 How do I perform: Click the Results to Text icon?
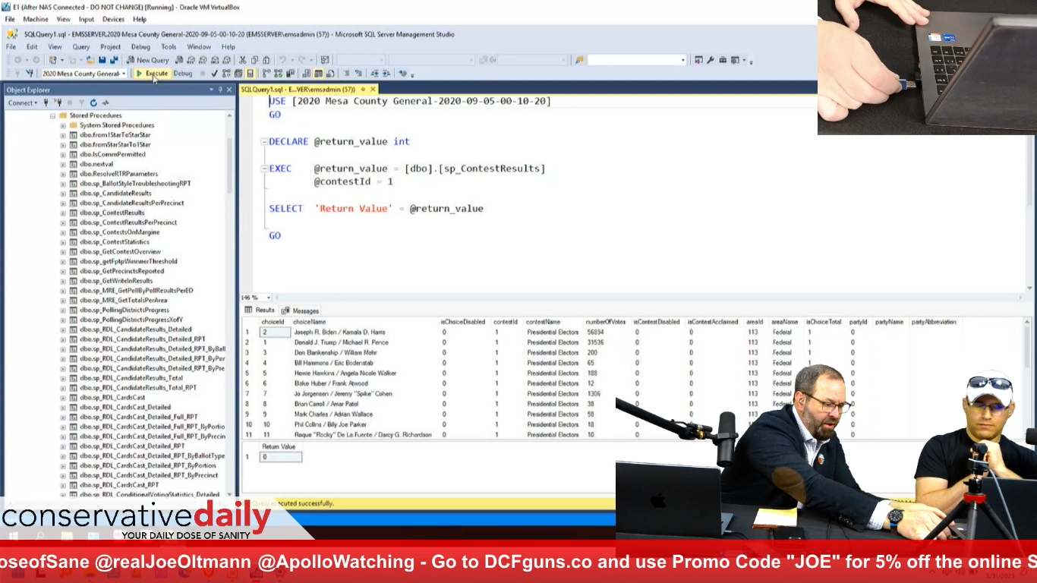[306, 74]
